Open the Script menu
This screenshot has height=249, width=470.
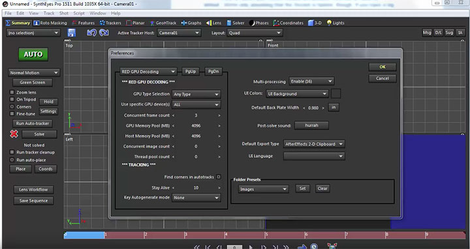(79, 13)
